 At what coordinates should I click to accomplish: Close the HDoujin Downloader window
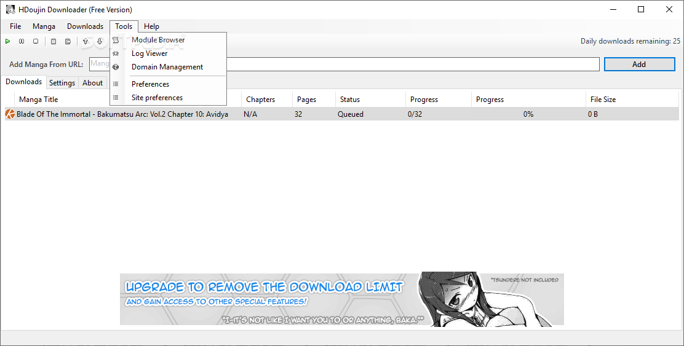[x=669, y=10]
